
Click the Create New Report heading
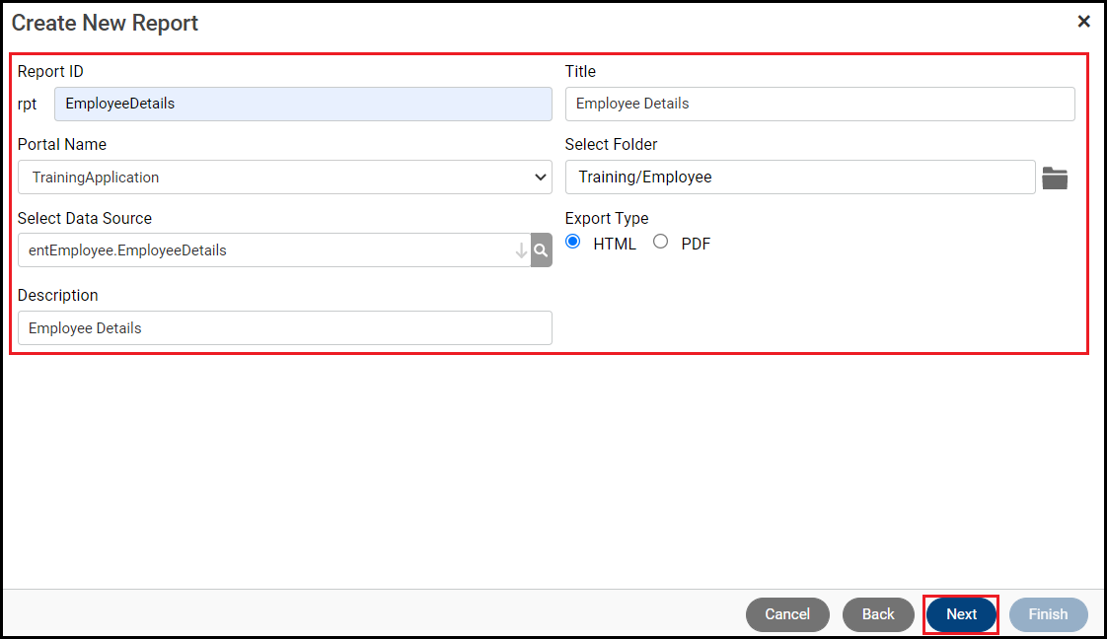[105, 23]
